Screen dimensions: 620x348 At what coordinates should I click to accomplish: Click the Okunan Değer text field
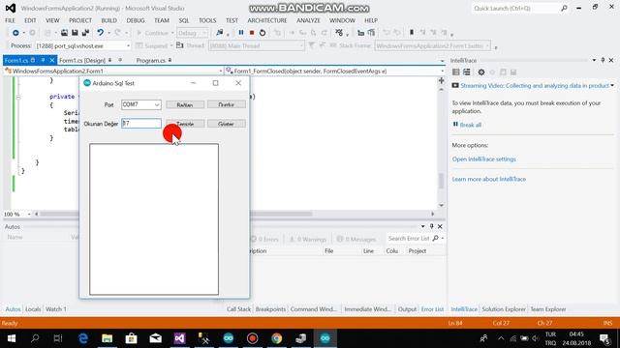click(141, 124)
